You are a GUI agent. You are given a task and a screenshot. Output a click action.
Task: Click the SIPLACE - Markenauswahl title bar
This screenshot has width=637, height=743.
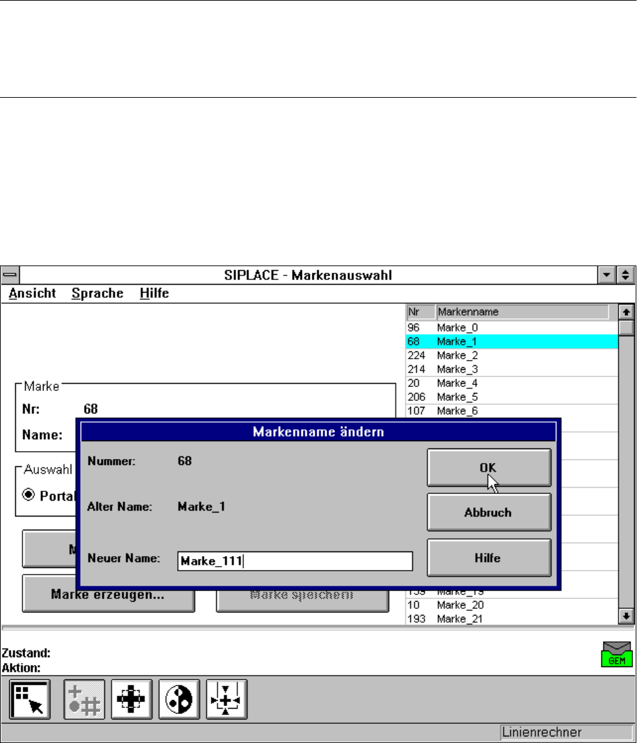[x=308, y=275]
